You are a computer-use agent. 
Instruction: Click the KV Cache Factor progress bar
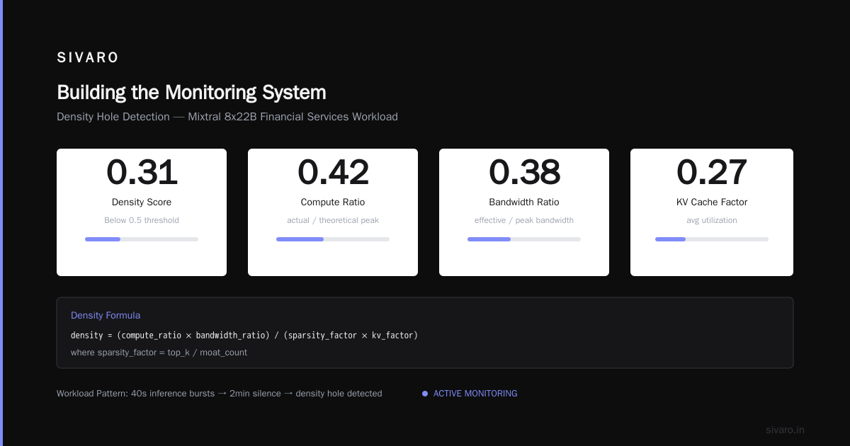(712, 239)
